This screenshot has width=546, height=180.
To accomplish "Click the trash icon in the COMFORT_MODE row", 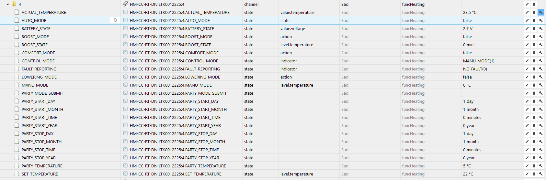I will click(534, 53).
